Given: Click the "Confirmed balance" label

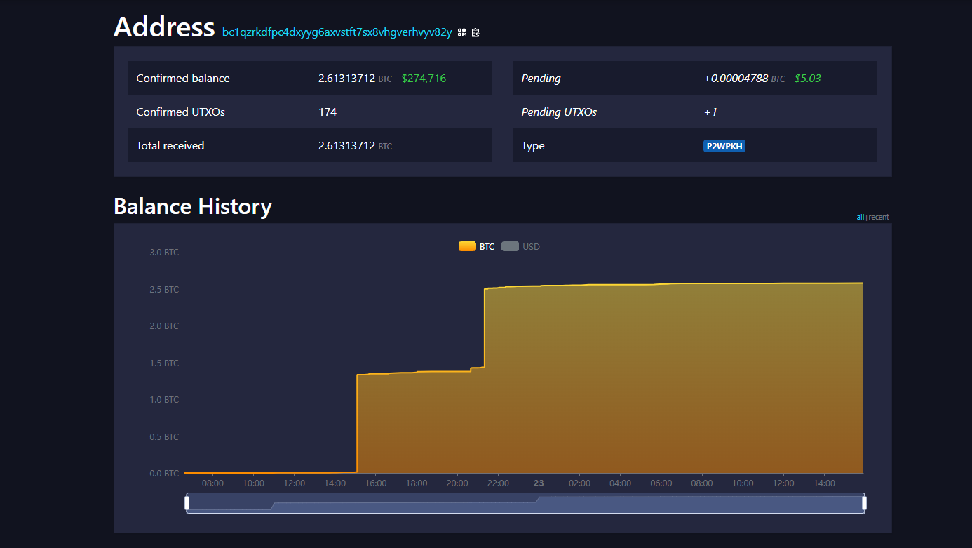Looking at the screenshot, I should 183,79.
